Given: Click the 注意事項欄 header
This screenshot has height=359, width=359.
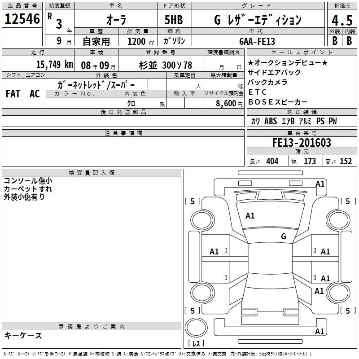Looking at the screenshot, I should click(x=123, y=133).
